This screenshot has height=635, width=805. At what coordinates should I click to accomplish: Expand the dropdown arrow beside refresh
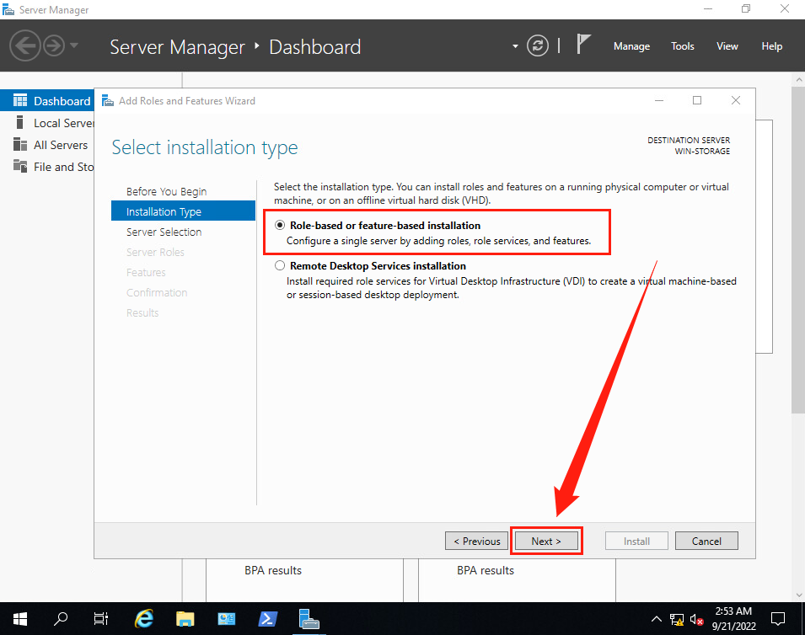pyautogui.click(x=515, y=46)
